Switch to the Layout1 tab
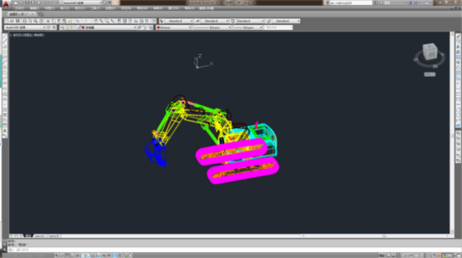This screenshot has height=258, width=462. tap(40, 236)
